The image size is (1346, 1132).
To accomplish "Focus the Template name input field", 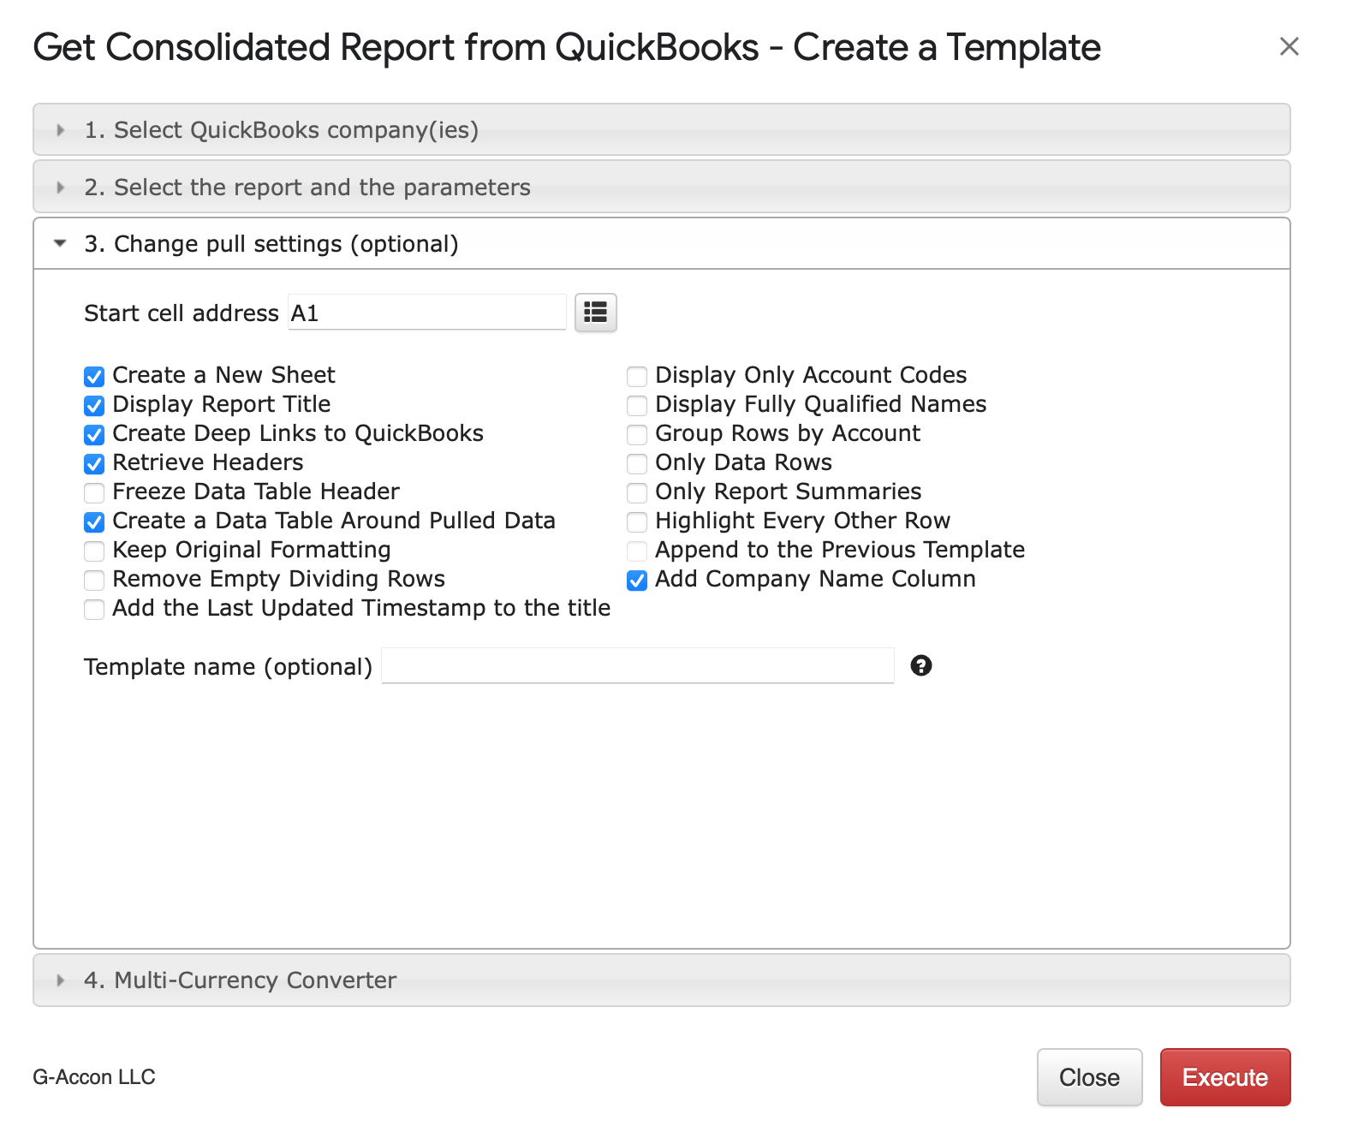I will coord(637,666).
